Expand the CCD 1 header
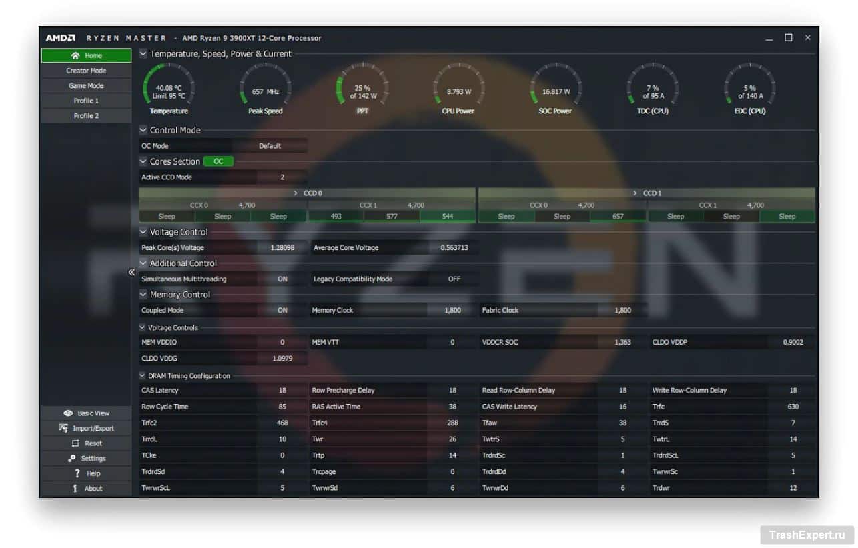Viewport: 858px width, 548px height. click(647, 193)
